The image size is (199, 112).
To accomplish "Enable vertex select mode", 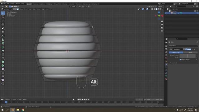I will 14,9.
